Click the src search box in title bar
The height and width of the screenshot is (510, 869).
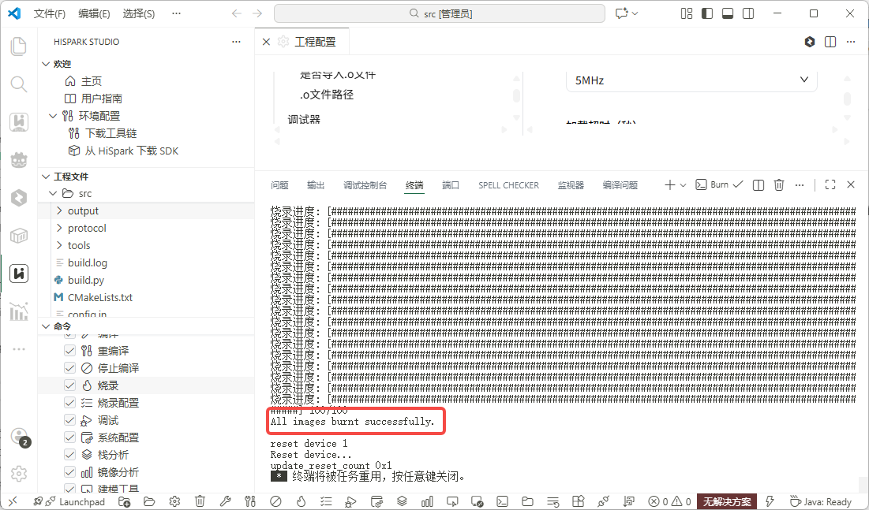(440, 13)
